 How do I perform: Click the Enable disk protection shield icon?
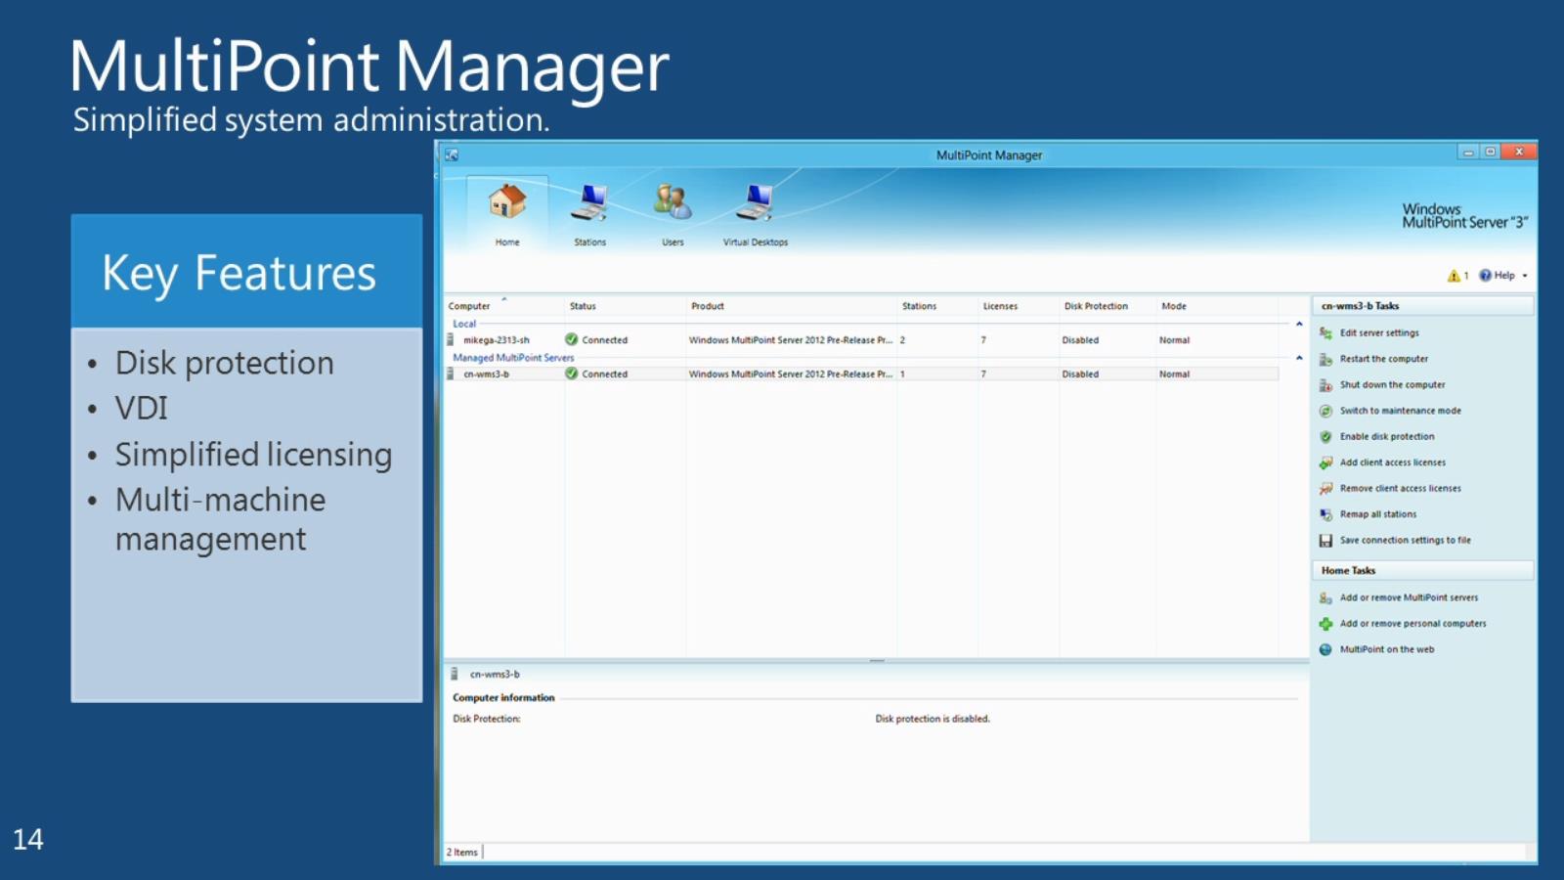click(x=1325, y=437)
